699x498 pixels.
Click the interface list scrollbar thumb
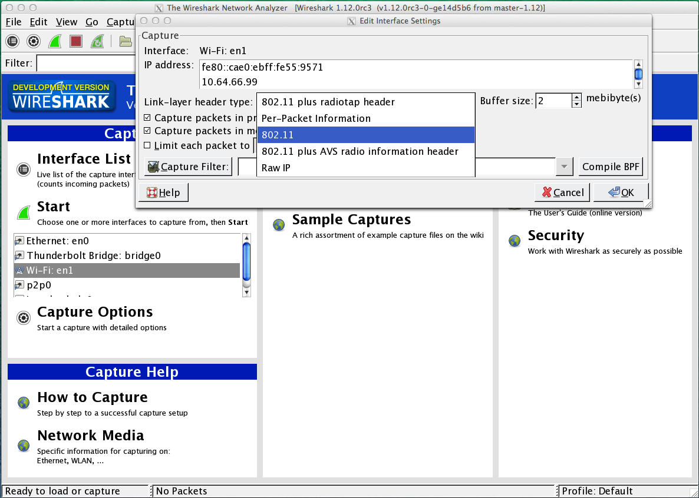pyautogui.click(x=246, y=262)
